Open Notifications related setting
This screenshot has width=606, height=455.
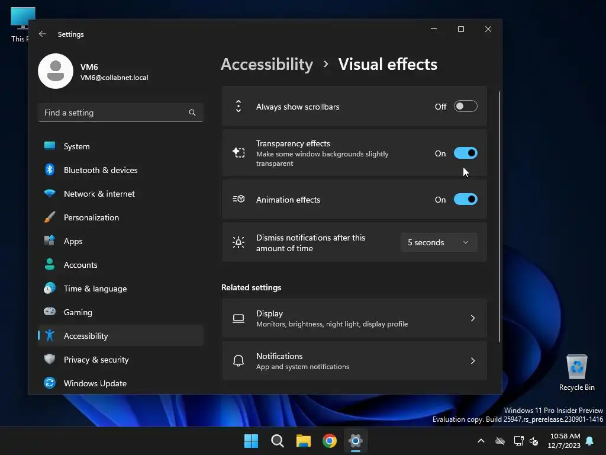click(x=354, y=361)
